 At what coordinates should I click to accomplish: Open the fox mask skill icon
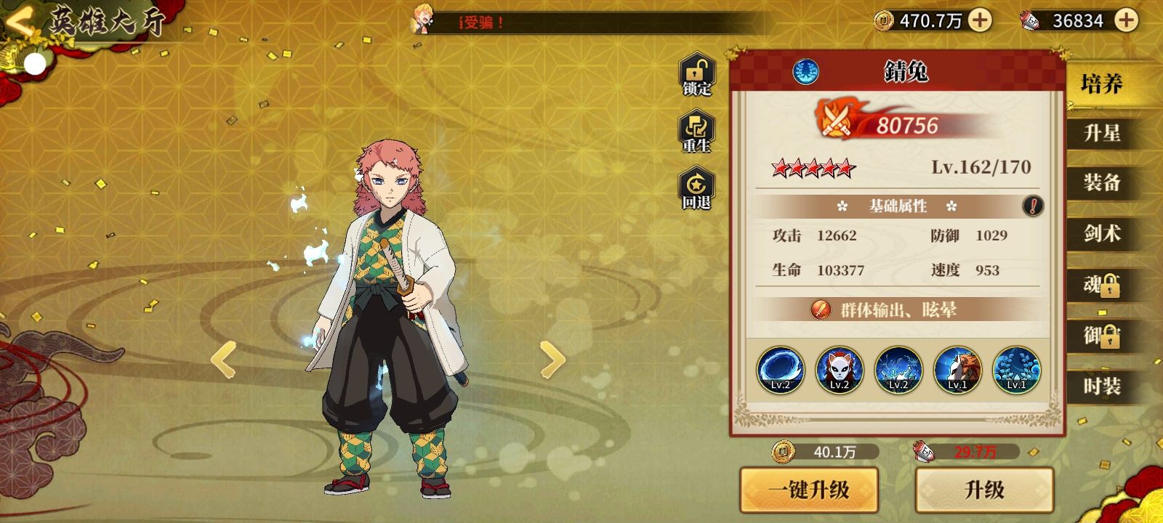tap(840, 370)
